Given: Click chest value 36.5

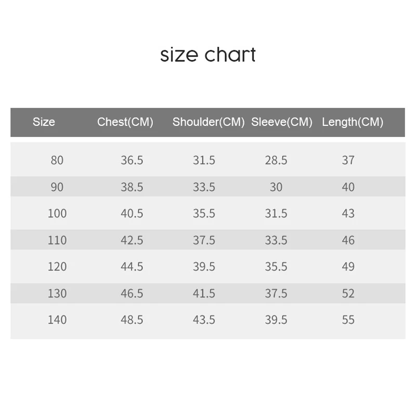Looking at the screenshot, I should click(132, 160).
